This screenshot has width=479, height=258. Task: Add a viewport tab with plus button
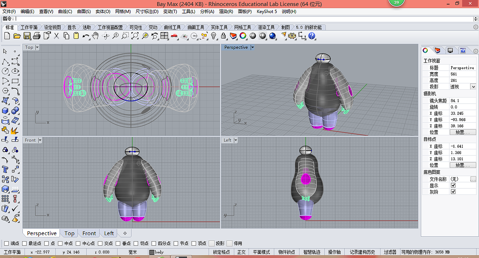coord(125,233)
